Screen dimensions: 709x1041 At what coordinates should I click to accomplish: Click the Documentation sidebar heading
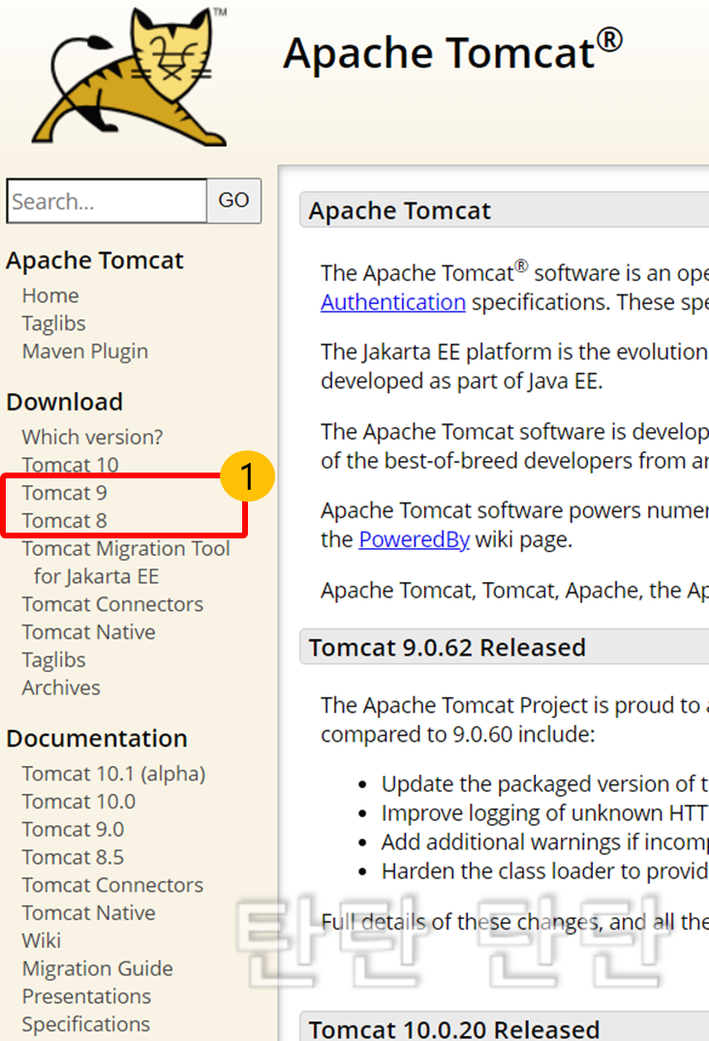pos(97,739)
